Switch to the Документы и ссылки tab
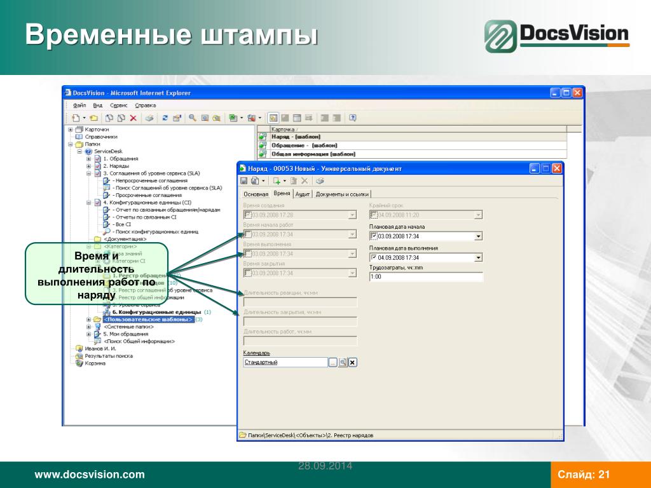 click(342, 194)
